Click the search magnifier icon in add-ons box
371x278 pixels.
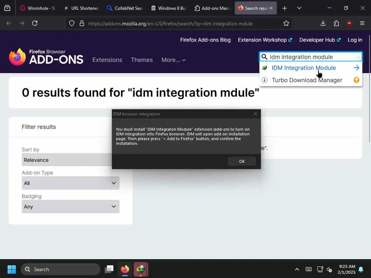pos(264,57)
